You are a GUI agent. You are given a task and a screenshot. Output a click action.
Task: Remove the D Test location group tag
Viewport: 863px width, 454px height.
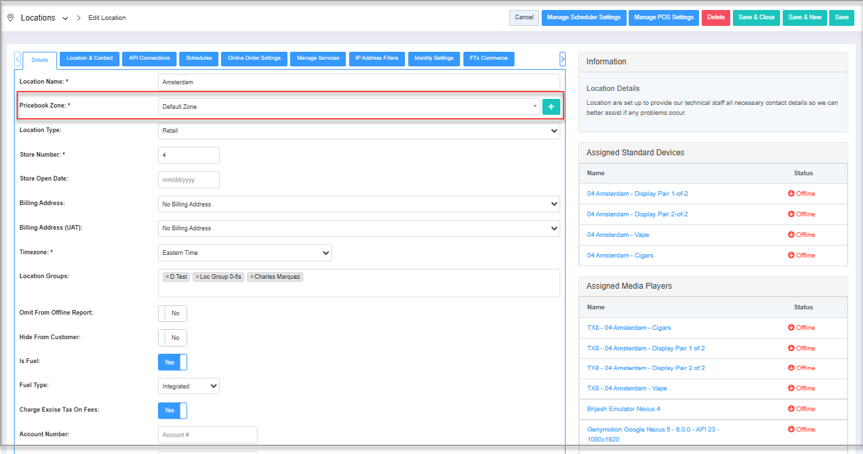(x=167, y=277)
